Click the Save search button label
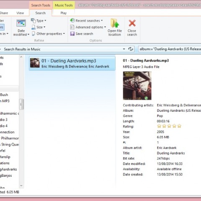This screenshot has height=201, width=201. click(x=84, y=33)
